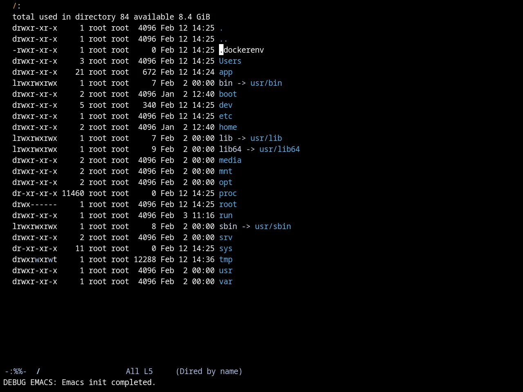Click the '/:' directory header

(17, 6)
